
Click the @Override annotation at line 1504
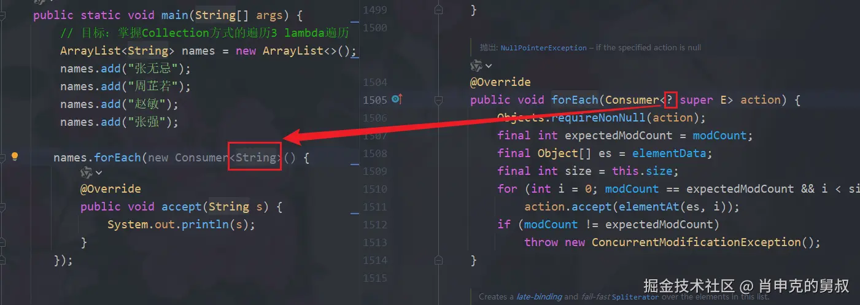click(x=501, y=82)
